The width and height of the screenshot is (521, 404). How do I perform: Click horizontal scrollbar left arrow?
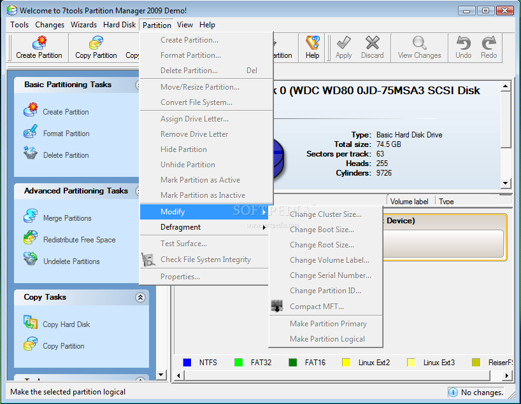click(x=179, y=376)
